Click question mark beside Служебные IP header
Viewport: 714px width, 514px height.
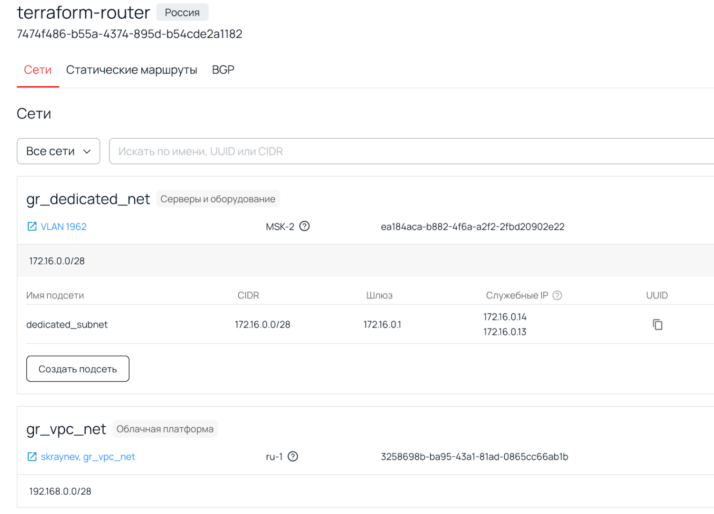(557, 295)
